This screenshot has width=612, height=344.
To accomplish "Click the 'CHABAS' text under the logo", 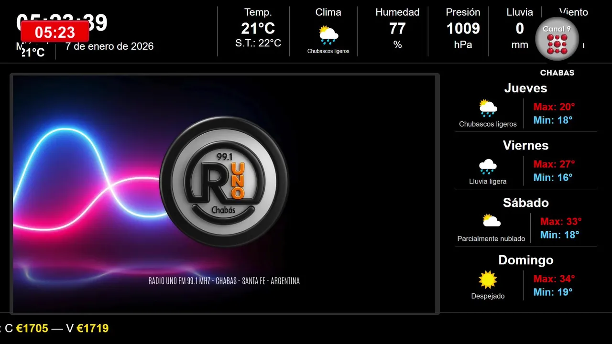I will coord(557,73).
